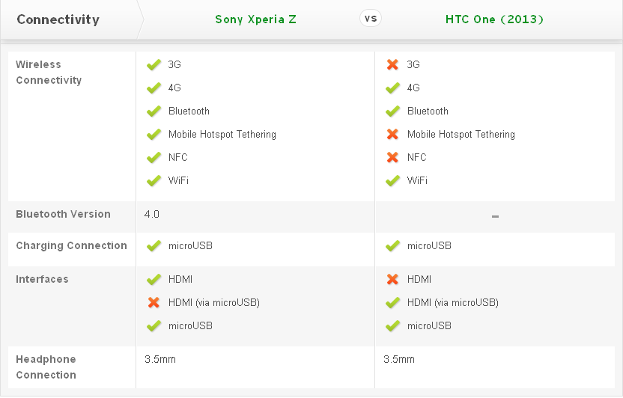Select the Connectivity section tab
The height and width of the screenshot is (398, 623).
(58, 19)
